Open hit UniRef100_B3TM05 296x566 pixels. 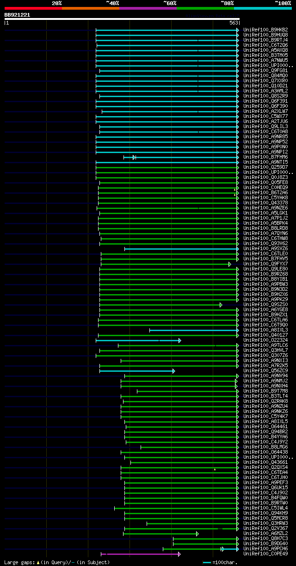tap(266, 55)
